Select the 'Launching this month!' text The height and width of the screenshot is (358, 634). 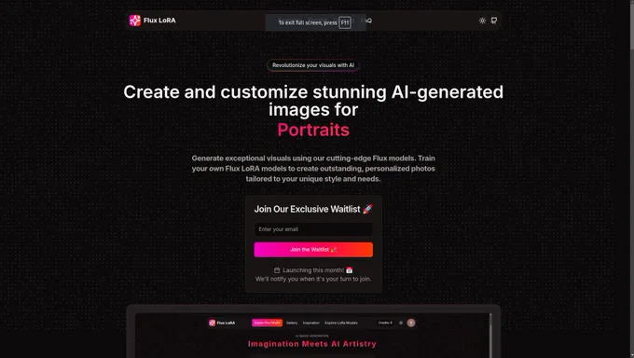pos(313,270)
